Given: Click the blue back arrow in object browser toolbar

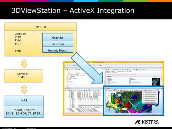Looking at the screenshot, I should [x=107, y=69].
